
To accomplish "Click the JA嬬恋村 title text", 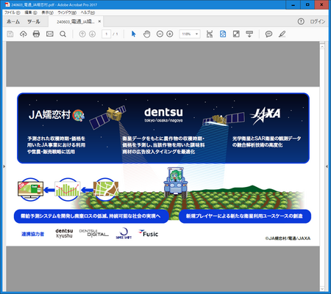I will (50, 114).
